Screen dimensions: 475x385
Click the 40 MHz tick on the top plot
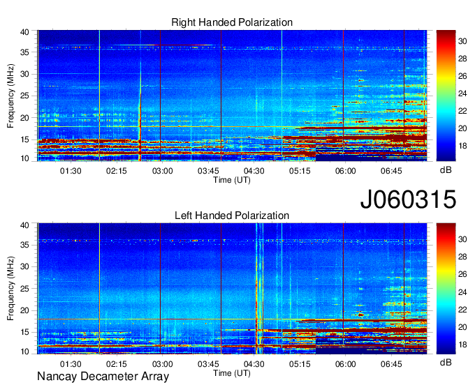coord(24,32)
